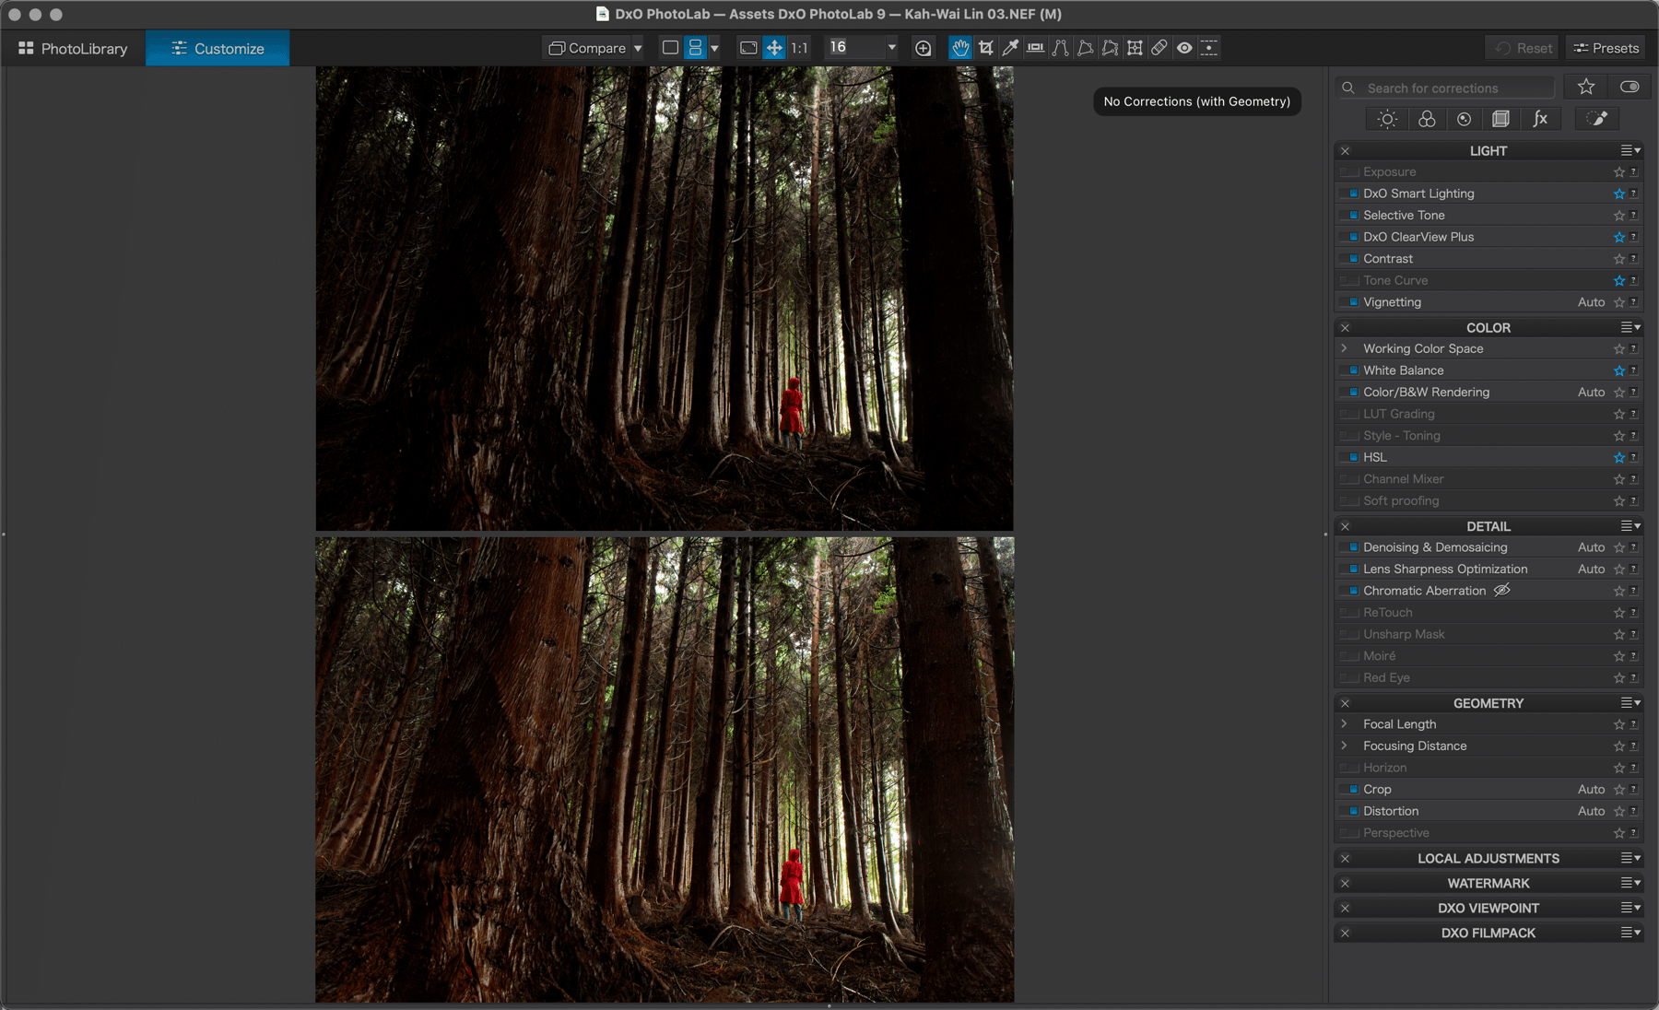Screen dimensions: 1659x1010
Task: Show Detail corrections filter icon
Action: tap(1465, 119)
